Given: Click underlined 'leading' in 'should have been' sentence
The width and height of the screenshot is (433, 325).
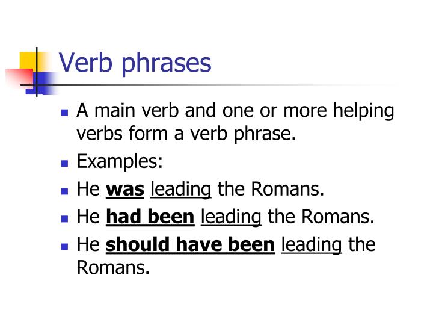Looking at the screenshot, I should [x=312, y=246].
